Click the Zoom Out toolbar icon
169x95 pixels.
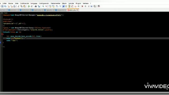(x=46, y=6)
